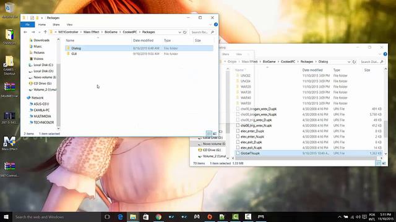Open the Share tab in Packages window

(56, 25)
